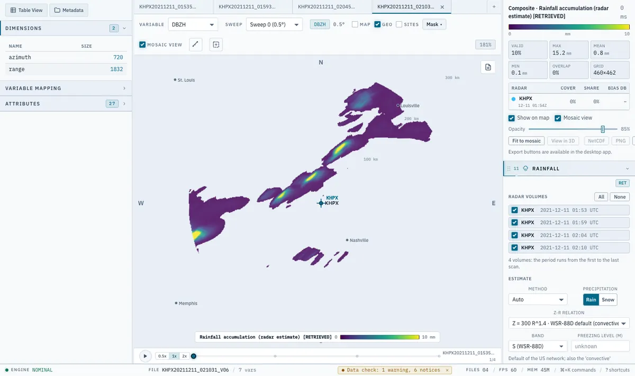Click the RET badge
Image resolution: width=635 pixels, height=376 pixels.
[x=622, y=183]
